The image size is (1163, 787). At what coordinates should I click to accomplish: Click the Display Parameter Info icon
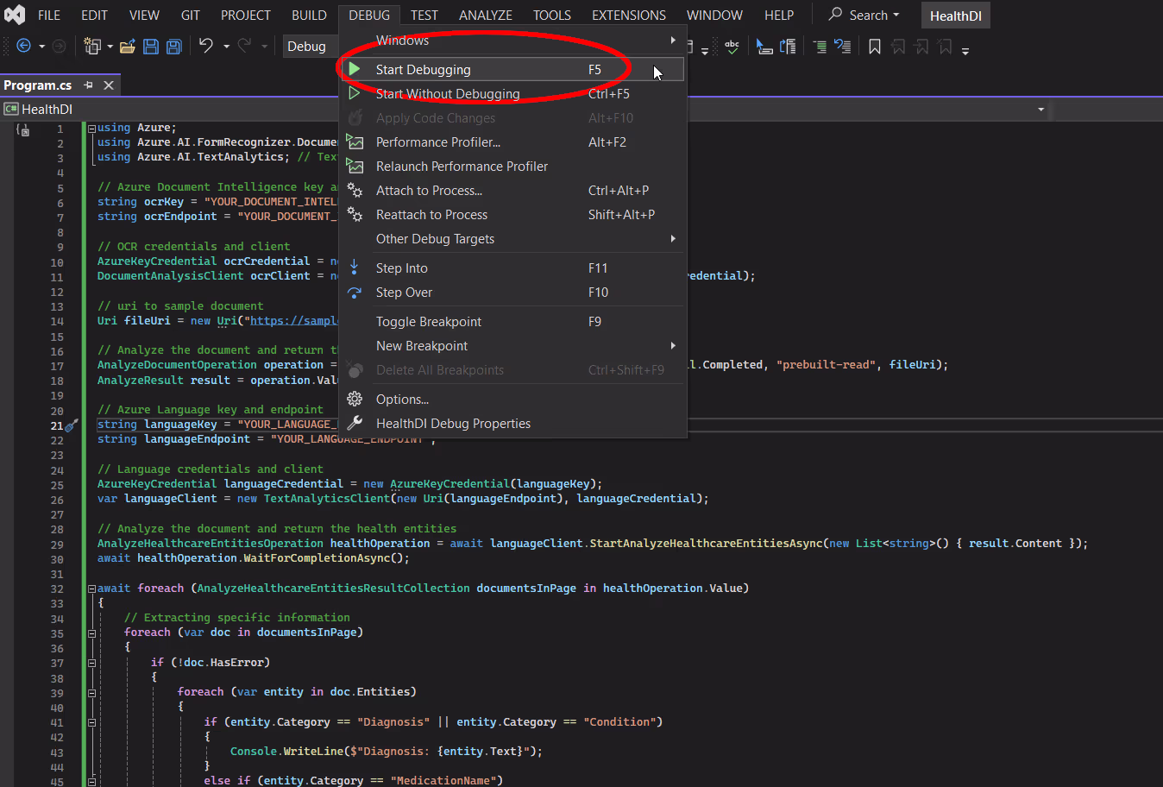point(788,46)
